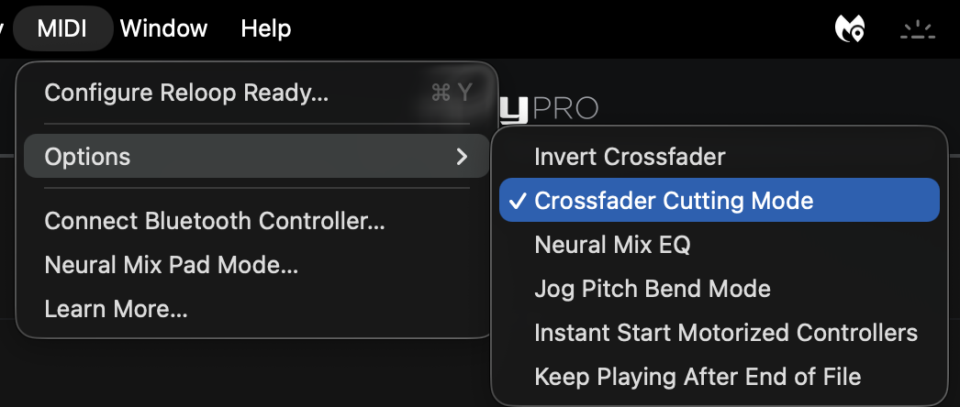Enable Invert Crossfader option

point(630,157)
